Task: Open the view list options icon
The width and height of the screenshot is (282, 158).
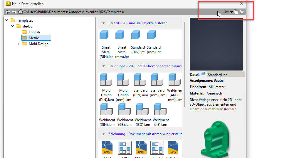Action: click(x=226, y=12)
